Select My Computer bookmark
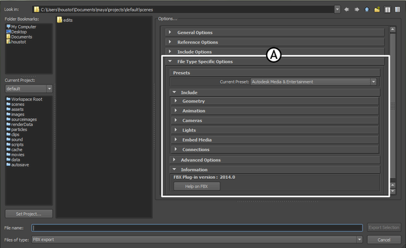Viewport: 406px width, 248px height. coord(21,26)
